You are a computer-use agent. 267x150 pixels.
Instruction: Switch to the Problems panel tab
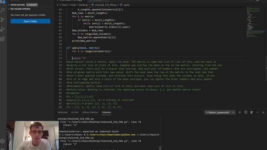pyautogui.click(x=63, y=112)
